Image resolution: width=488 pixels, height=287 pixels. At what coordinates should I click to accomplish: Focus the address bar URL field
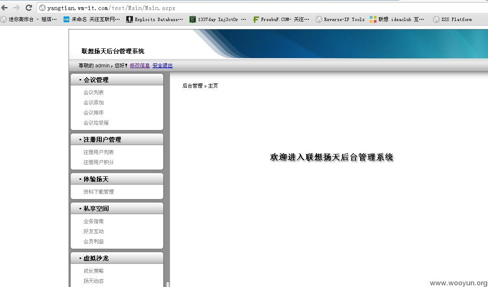coord(262,8)
